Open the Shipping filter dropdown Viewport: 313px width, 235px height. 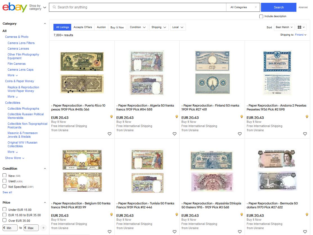tap(159, 27)
